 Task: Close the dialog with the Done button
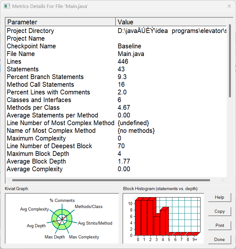click(219, 239)
